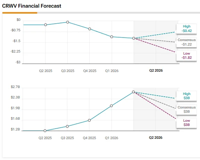Click Q1 2026 data point on EPS chart
This screenshot has width=200, height=160.
pos(112,37)
